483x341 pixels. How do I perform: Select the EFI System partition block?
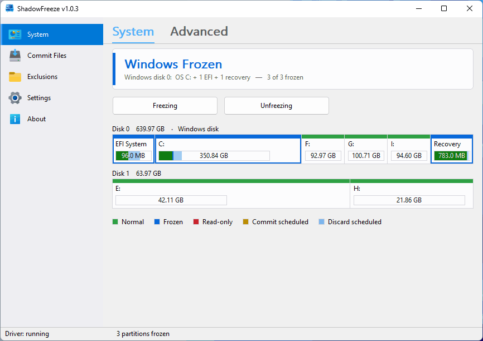[133, 149]
